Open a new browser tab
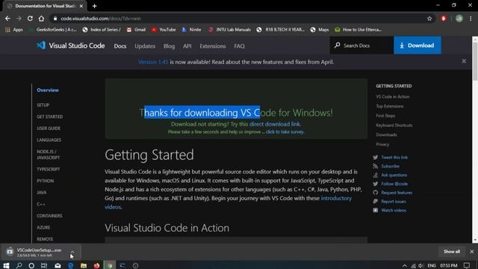478x269 pixels. [x=95, y=6]
